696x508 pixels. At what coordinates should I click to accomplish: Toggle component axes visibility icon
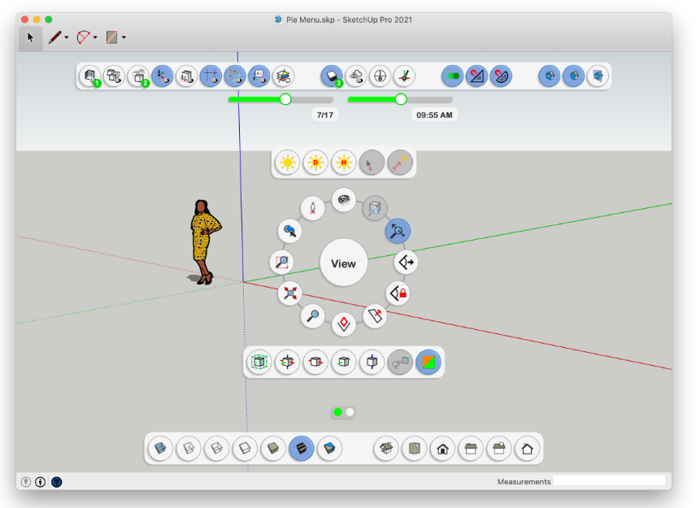(186, 76)
